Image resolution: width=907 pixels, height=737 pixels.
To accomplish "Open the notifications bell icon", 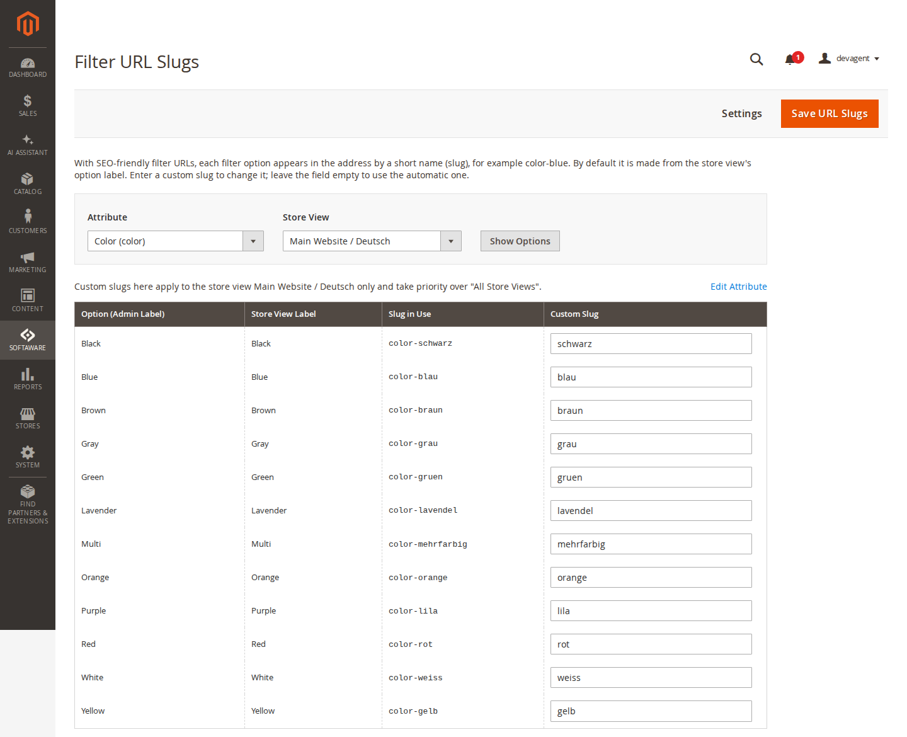I will tap(790, 59).
